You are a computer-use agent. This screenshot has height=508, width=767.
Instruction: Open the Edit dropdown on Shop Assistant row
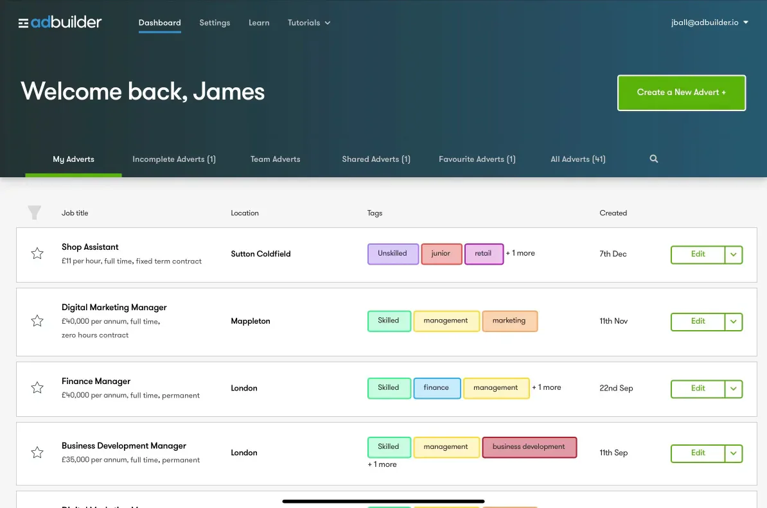click(733, 254)
